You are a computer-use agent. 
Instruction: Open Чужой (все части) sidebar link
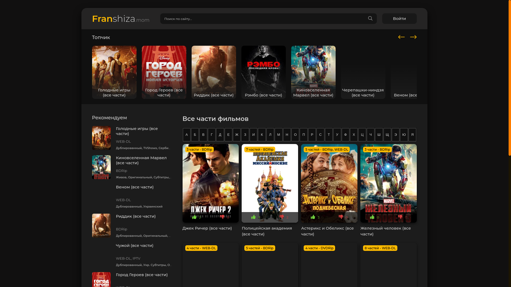[x=135, y=246]
